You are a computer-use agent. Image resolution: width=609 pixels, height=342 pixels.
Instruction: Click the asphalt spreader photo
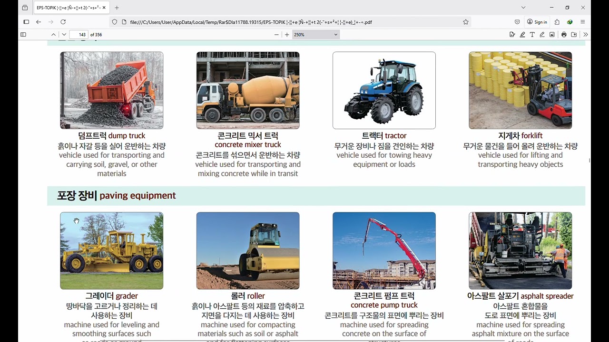coord(521,251)
